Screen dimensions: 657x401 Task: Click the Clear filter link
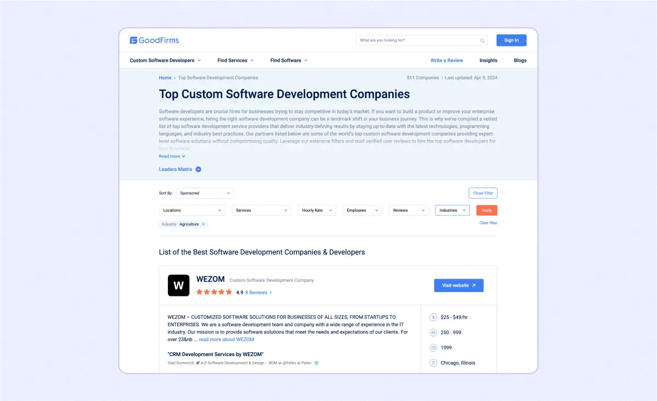click(x=489, y=223)
